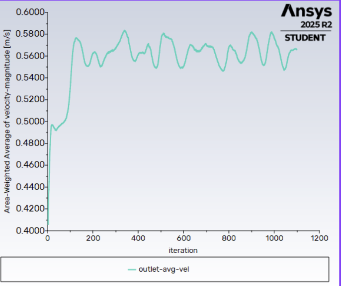Viewport: 341px width, 286px height.
Task: Click the 0.5000 y-axis tick label
Action: click(x=29, y=122)
